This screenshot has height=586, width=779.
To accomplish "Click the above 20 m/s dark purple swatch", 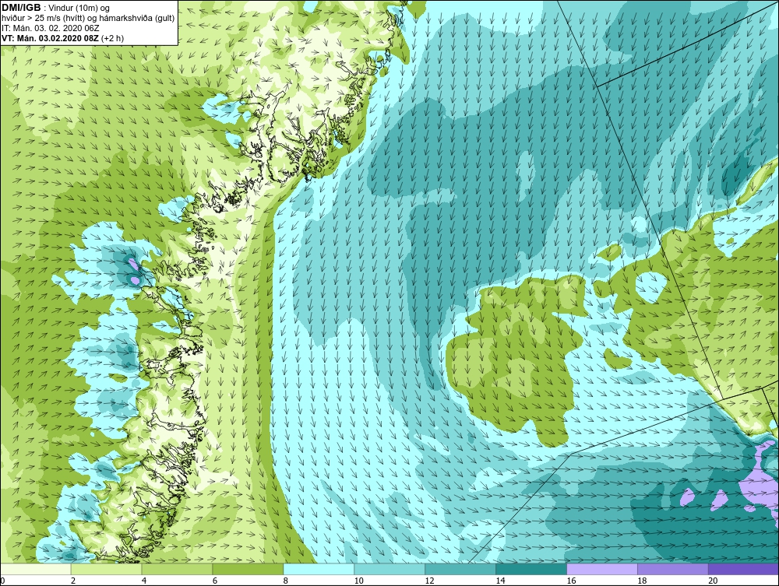I will [x=743, y=569].
